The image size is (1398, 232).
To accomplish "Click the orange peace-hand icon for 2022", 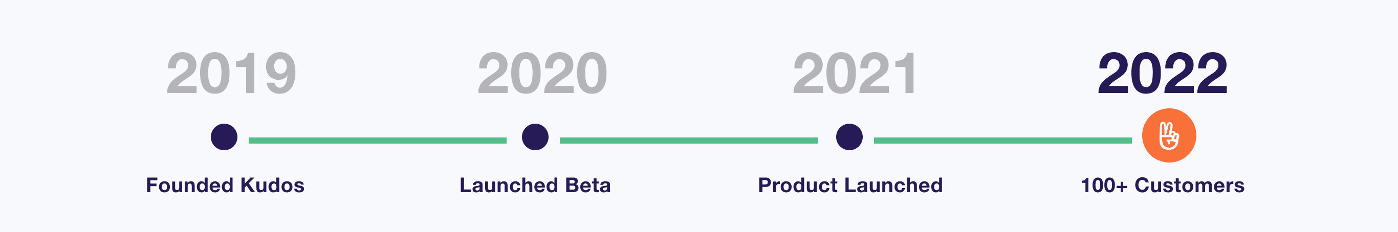I will (x=1169, y=135).
